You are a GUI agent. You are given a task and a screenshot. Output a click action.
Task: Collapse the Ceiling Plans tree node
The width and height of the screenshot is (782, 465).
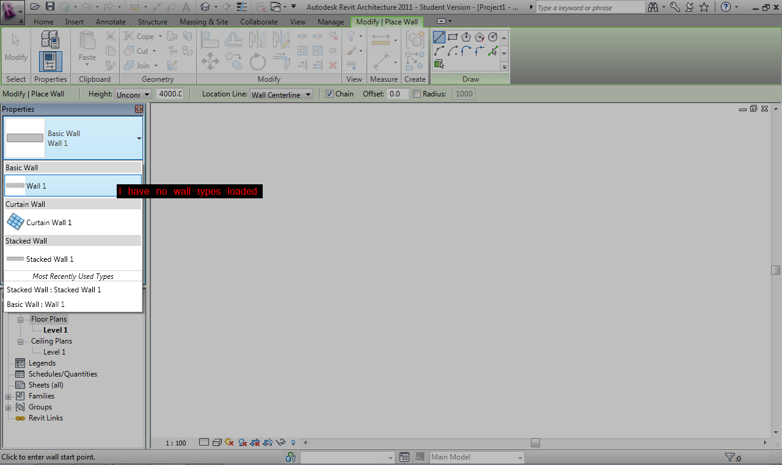pos(20,341)
